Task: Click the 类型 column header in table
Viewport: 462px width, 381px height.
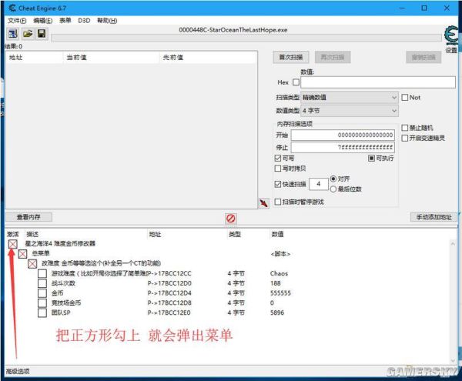Action: pos(235,234)
